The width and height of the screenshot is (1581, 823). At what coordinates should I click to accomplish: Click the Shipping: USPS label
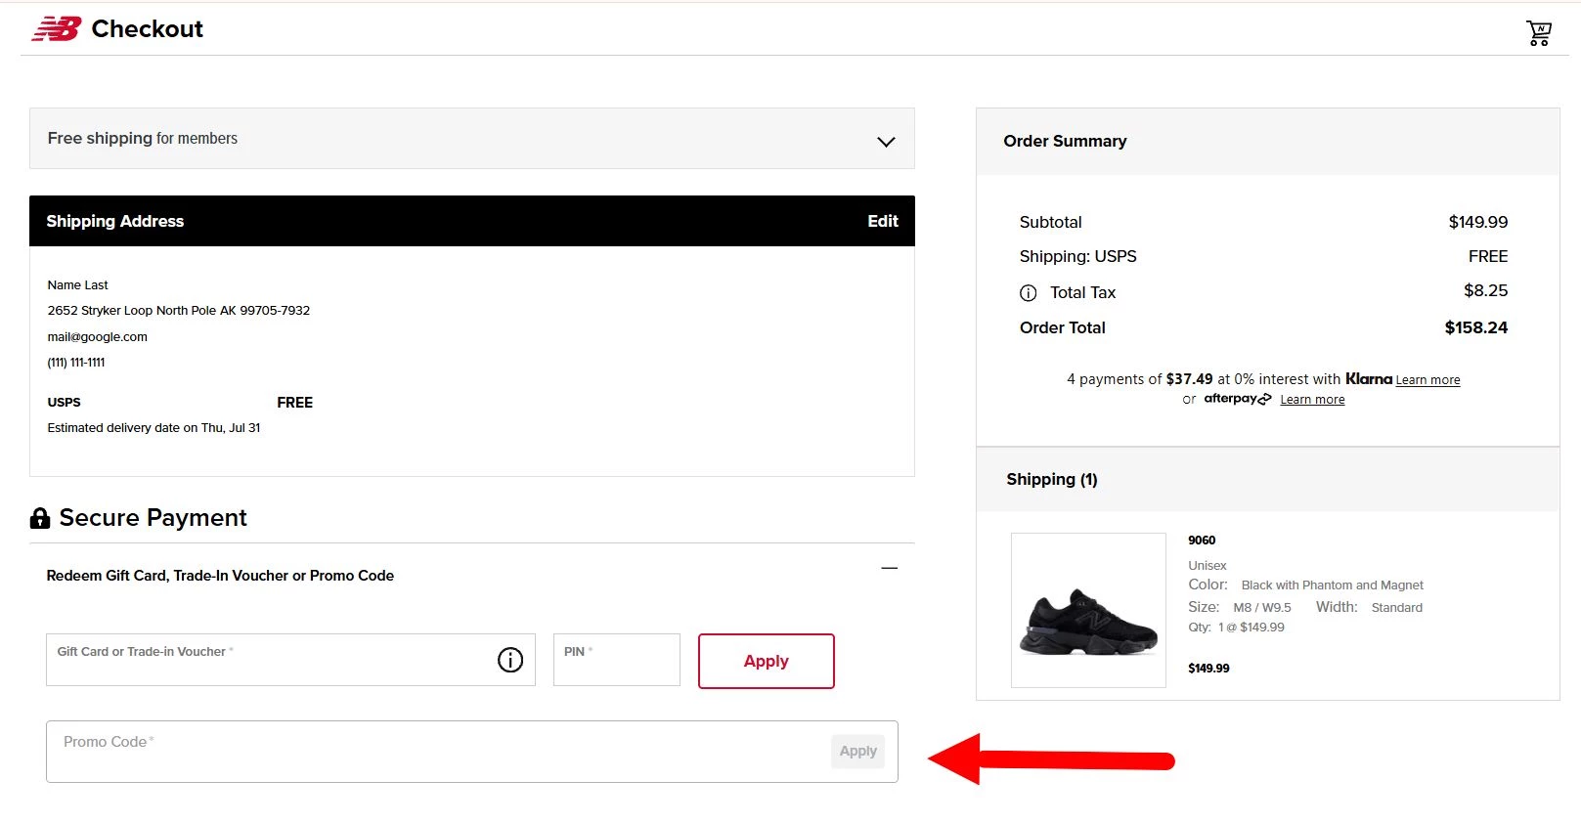1077,256
